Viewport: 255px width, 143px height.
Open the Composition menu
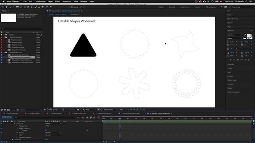(40, 2)
